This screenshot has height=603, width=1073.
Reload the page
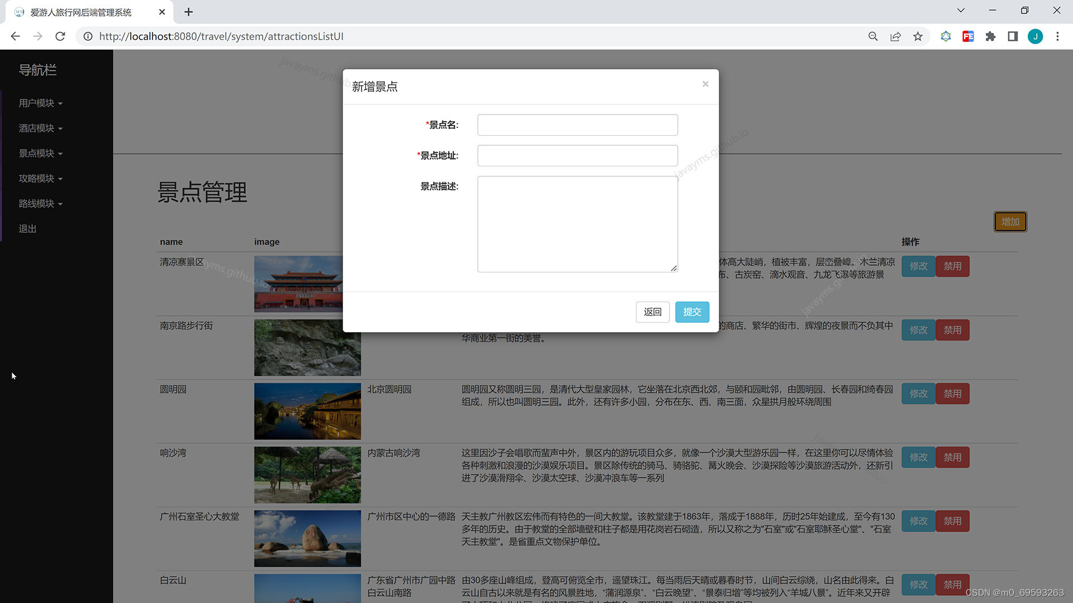(60, 36)
